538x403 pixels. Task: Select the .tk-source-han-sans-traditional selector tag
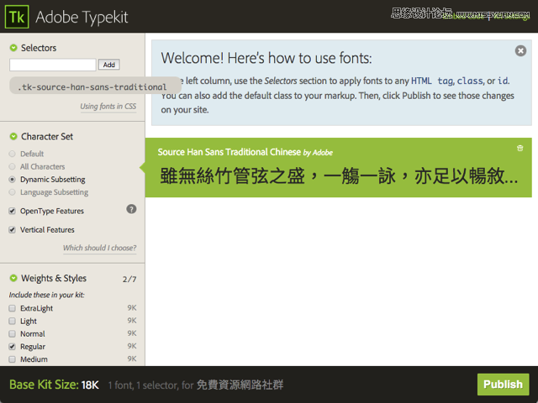(95, 86)
